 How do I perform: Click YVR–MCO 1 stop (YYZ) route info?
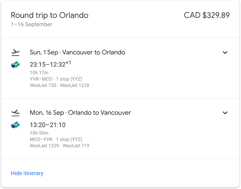[56, 79]
